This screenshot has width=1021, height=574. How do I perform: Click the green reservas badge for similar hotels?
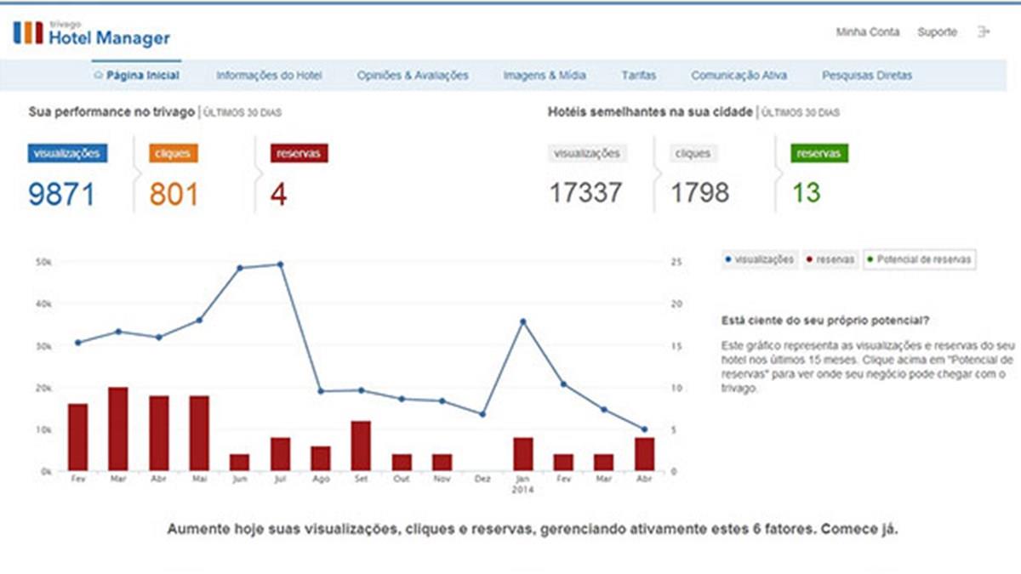click(820, 154)
